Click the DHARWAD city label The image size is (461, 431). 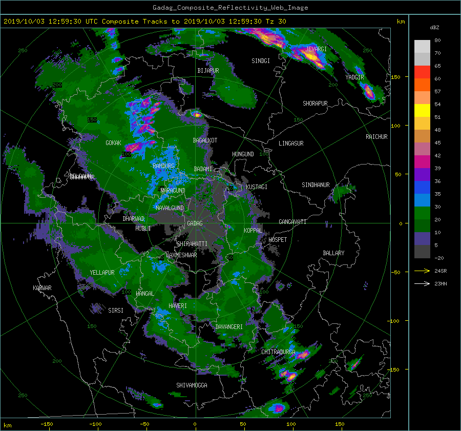click(x=133, y=219)
